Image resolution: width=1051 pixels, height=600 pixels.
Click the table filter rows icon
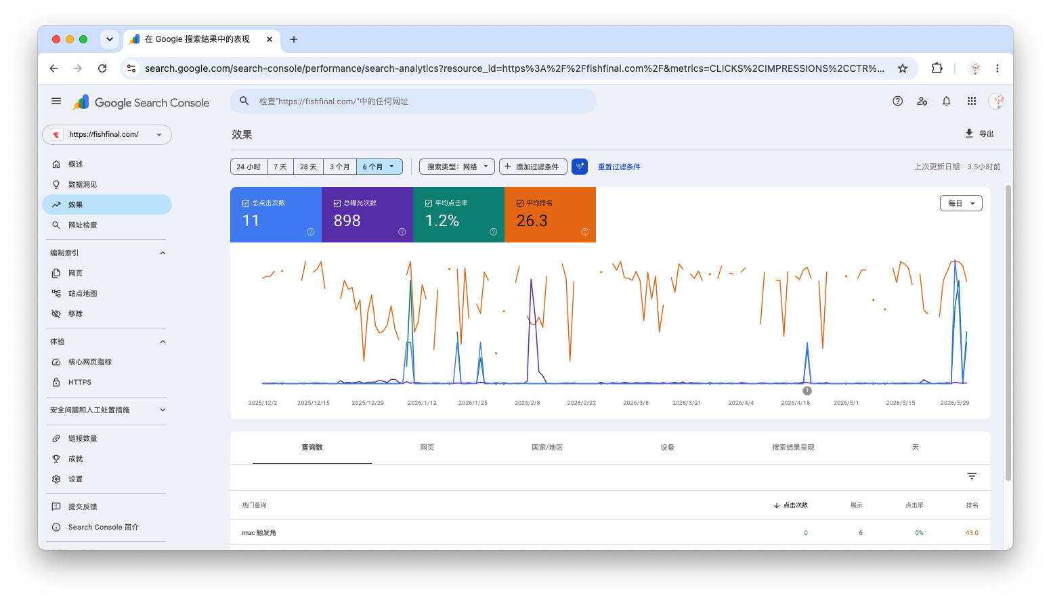pos(972,477)
